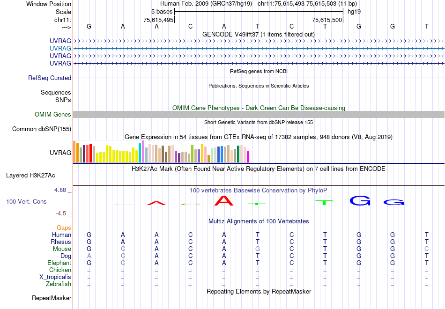Click the teal bar in GTEx expression chart
The height and width of the screenshot is (309, 445).
(140, 153)
